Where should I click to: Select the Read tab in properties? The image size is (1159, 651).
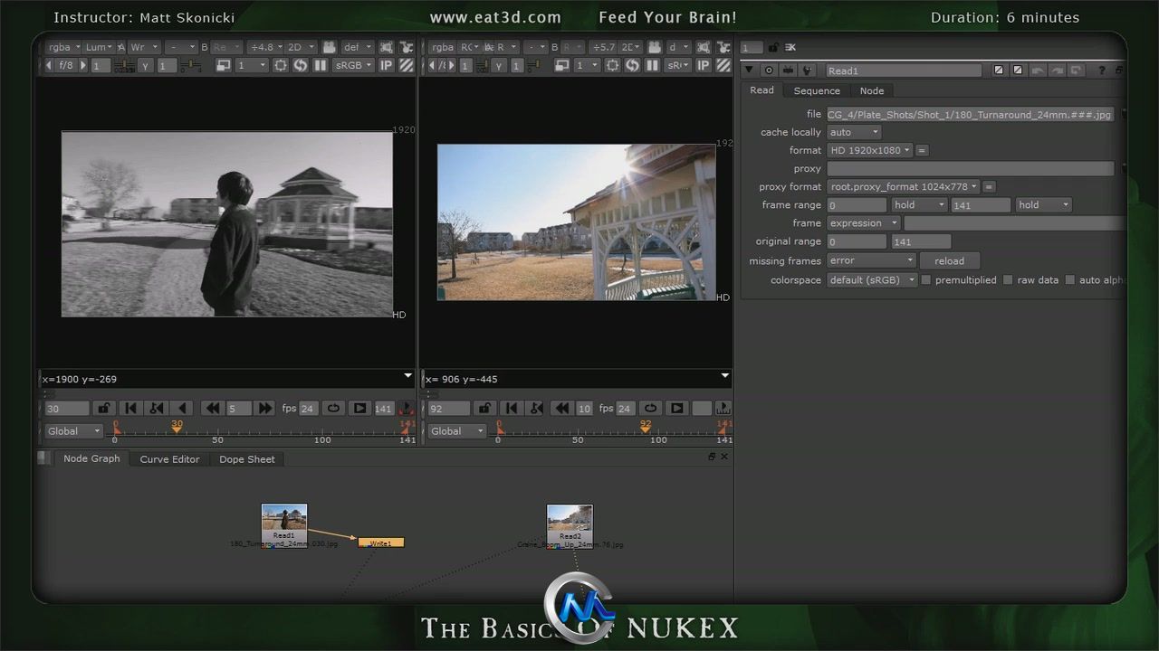pyautogui.click(x=761, y=90)
